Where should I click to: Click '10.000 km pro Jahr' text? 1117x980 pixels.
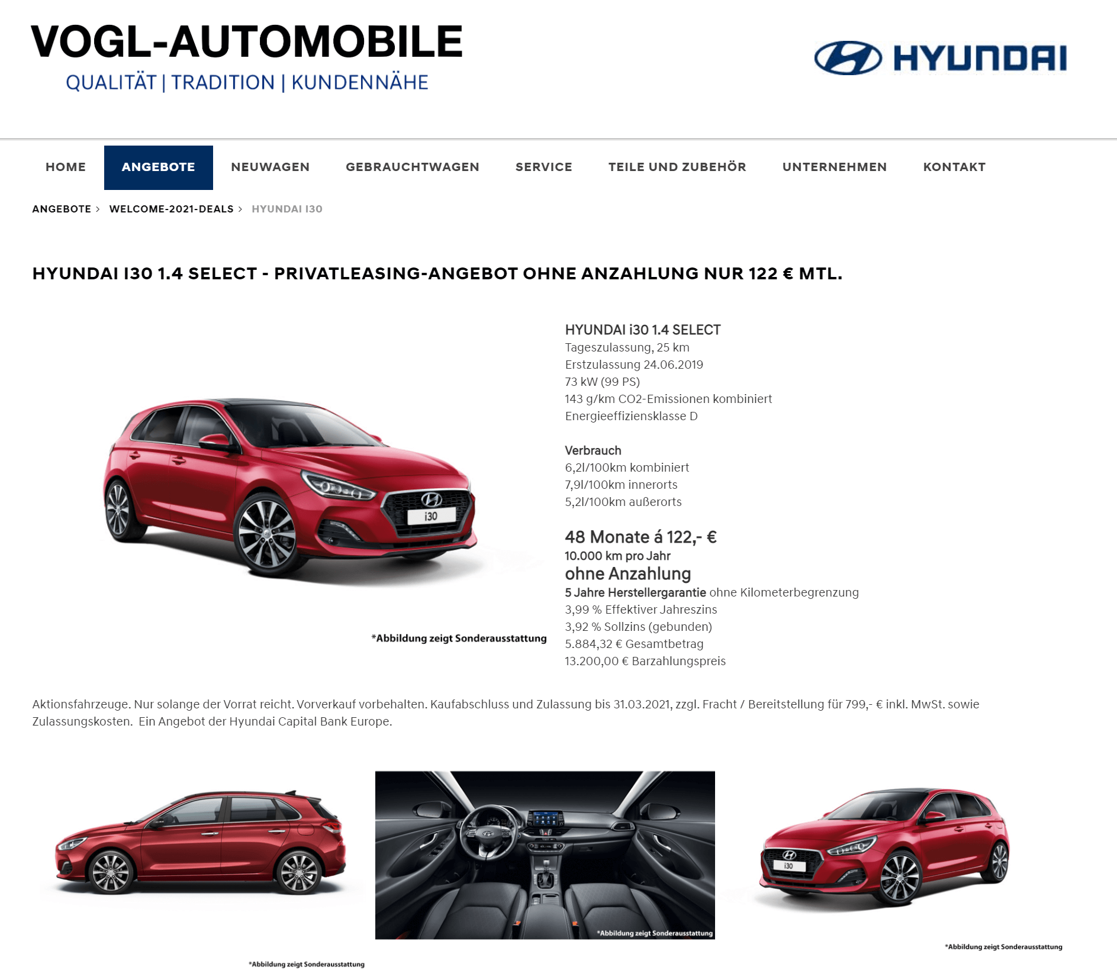[x=617, y=556]
